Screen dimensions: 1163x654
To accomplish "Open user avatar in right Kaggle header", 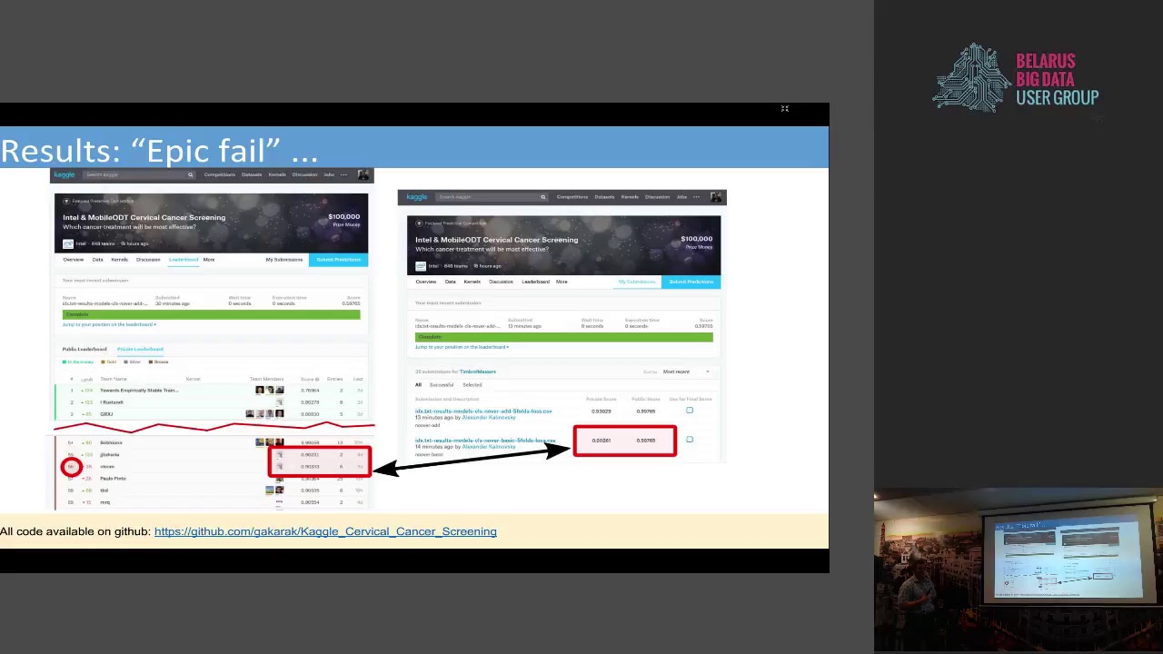I will point(716,197).
